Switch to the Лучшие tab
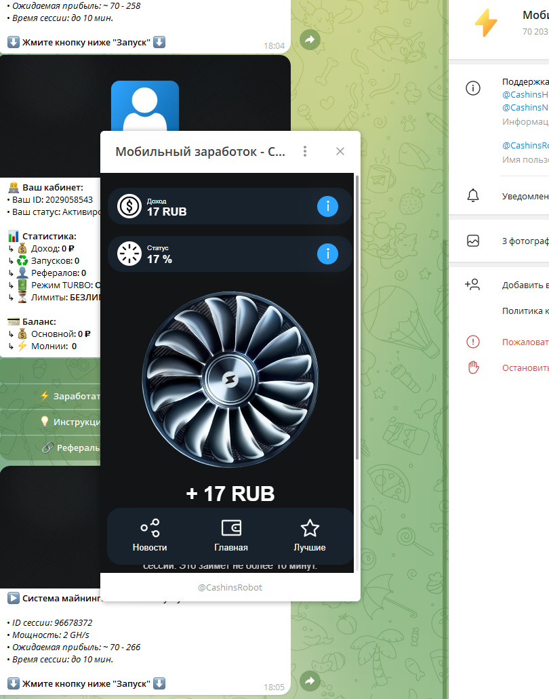549x699 pixels. [310, 536]
